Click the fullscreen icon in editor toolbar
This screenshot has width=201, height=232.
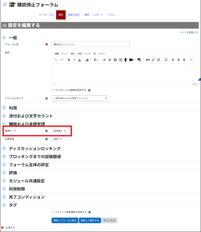(x=166, y=60)
